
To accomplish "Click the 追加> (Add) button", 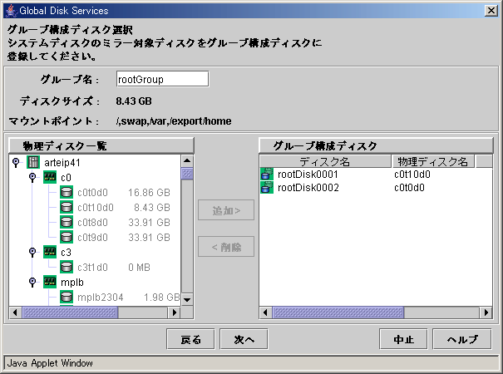I will coord(226,210).
